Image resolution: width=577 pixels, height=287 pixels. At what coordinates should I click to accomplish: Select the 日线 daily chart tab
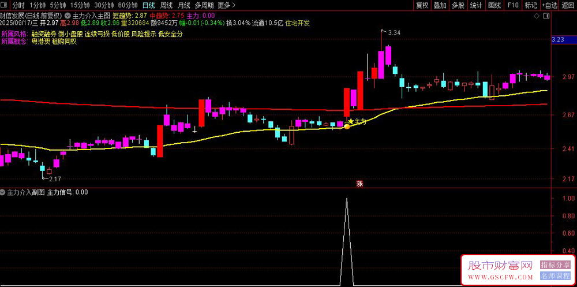149,5
